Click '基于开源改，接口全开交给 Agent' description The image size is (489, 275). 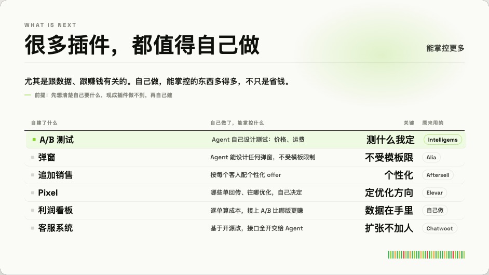(x=256, y=228)
